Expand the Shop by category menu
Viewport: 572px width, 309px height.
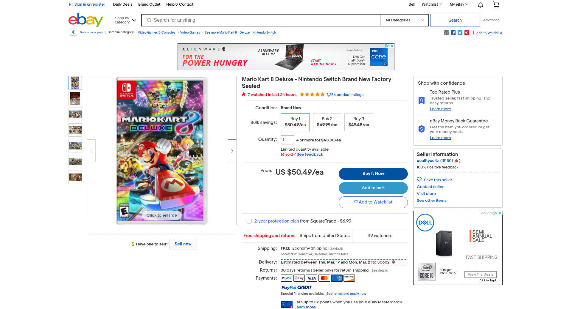tap(125, 20)
